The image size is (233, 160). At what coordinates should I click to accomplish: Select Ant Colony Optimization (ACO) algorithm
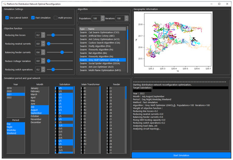[103, 39]
